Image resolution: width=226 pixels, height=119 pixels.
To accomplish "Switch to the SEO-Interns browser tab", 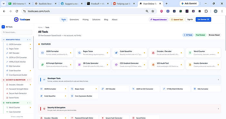I will click(19, 4).
